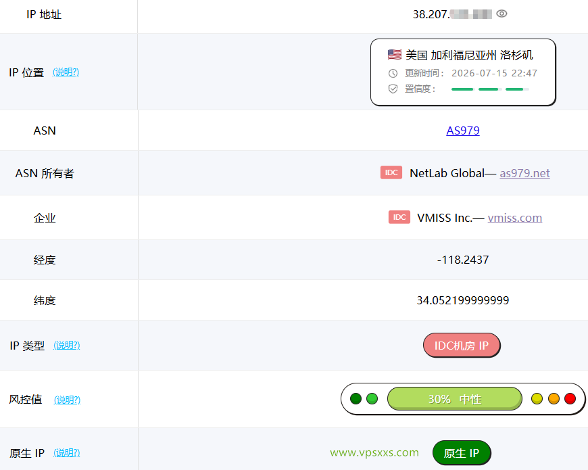Select the location text 美国 加利福尼亚州 洛杉矶
Image resolution: width=588 pixels, height=470 pixels.
(469, 55)
